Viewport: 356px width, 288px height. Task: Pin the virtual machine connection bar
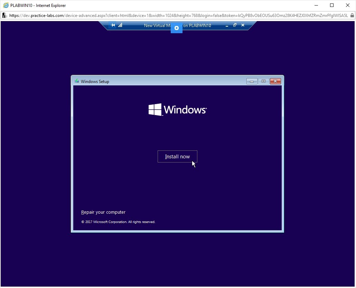coord(113,25)
